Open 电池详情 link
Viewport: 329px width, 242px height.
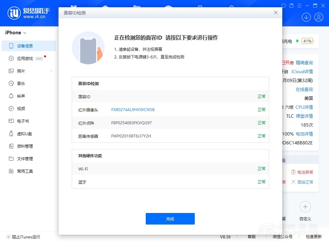pos(304,134)
